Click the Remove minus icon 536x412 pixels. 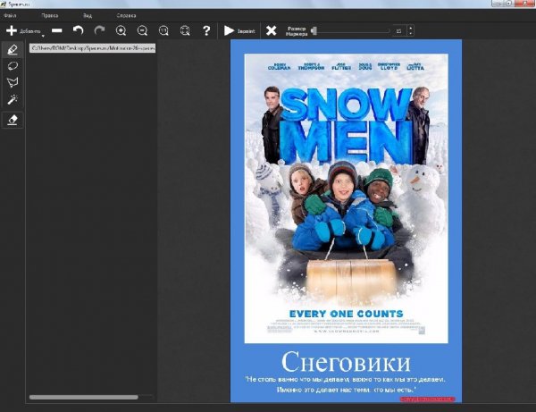click(x=57, y=30)
